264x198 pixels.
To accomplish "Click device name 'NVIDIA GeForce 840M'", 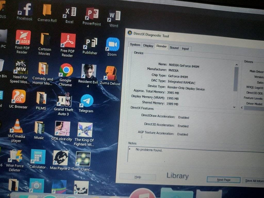I will pyautogui.click(x=184, y=66).
